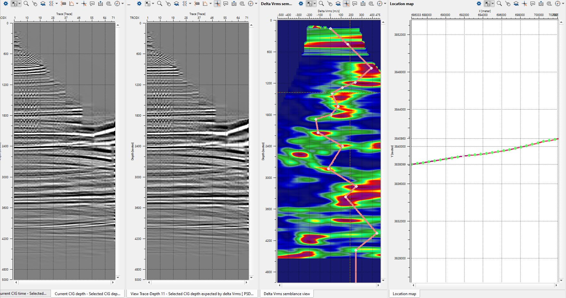Screen dimensions: 566x298
Task: Click the trace header table icon in the leftmost panel
Action: 63,4
